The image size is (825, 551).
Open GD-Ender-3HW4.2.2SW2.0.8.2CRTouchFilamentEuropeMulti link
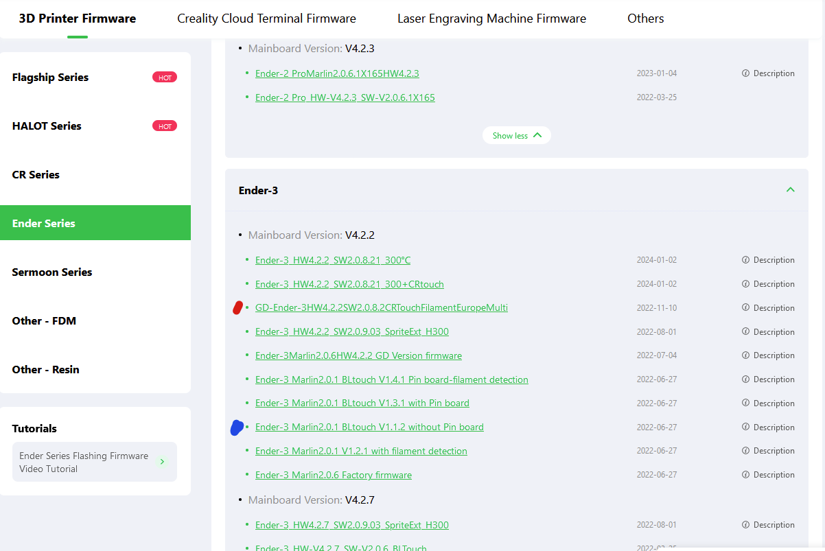382,308
